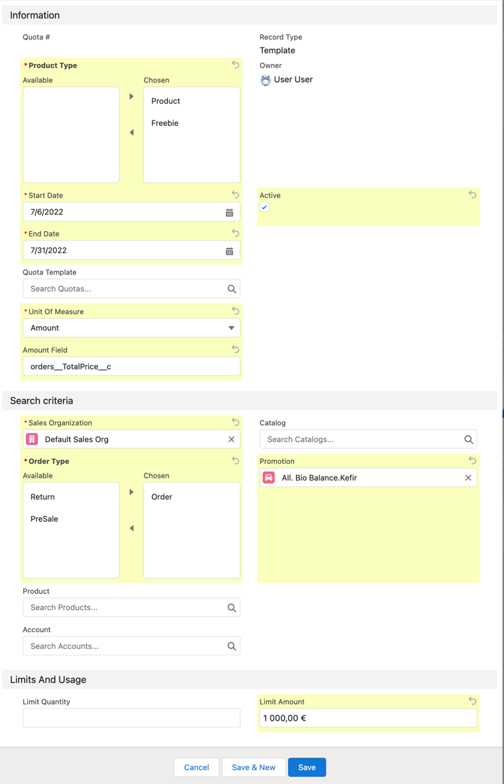
Task: Click the Limit Quantity input field
Action: (x=131, y=717)
